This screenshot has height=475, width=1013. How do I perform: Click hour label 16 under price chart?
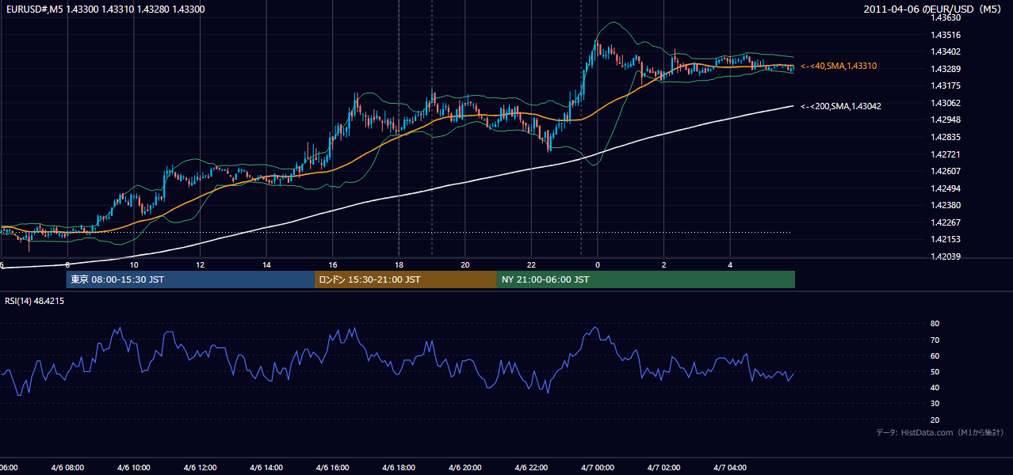(x=332, y=264)
